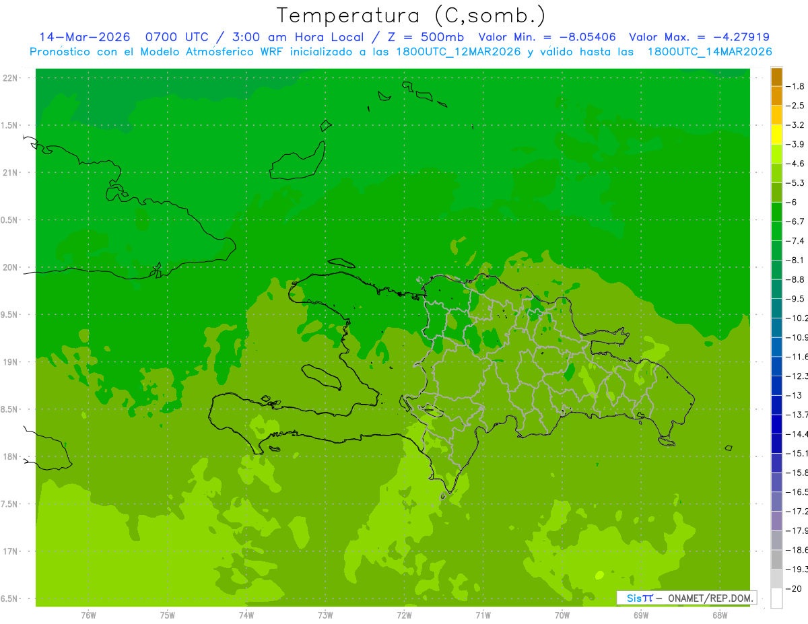
Task: Click the '71W' longitude label
Action: coord(483,615)
